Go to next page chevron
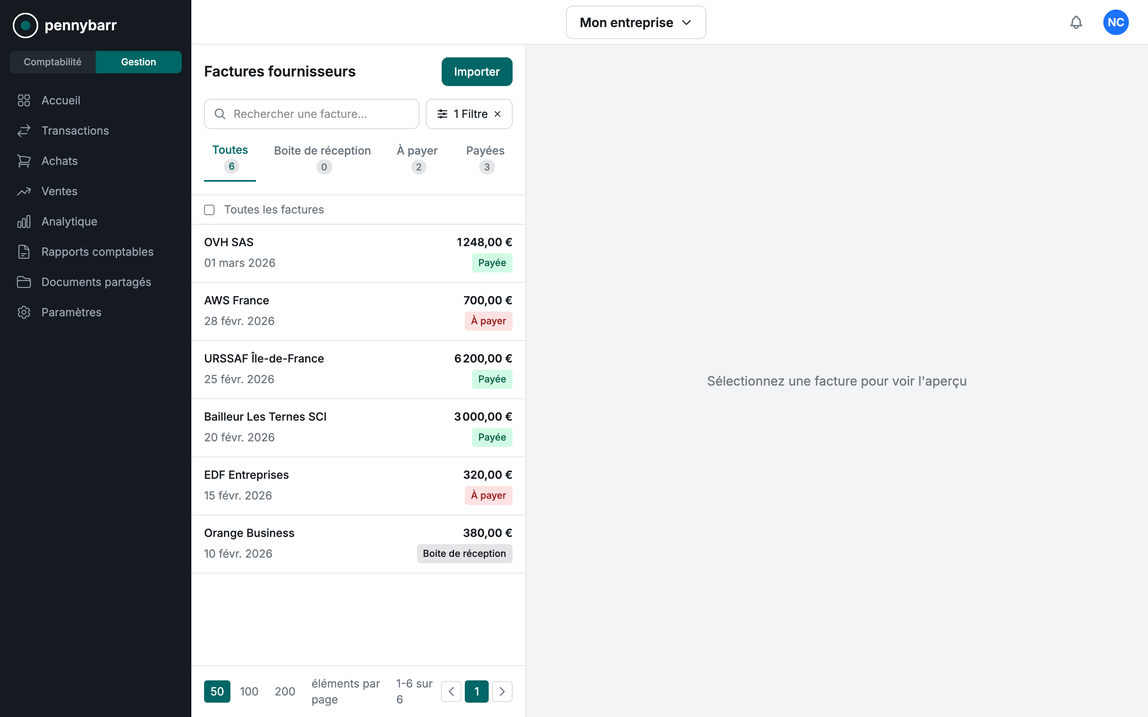This screenshot has height=717, width=1148. tap(502, 692)
